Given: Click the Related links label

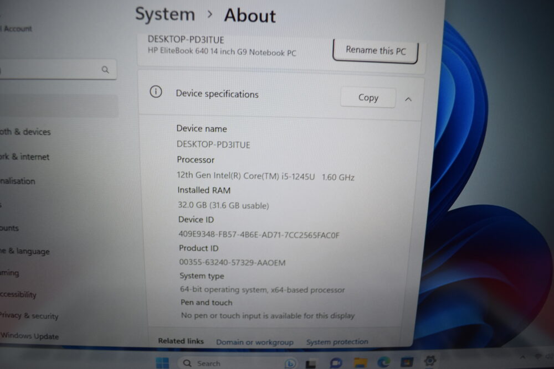Looking at the screenshot, I should point(181,341).
